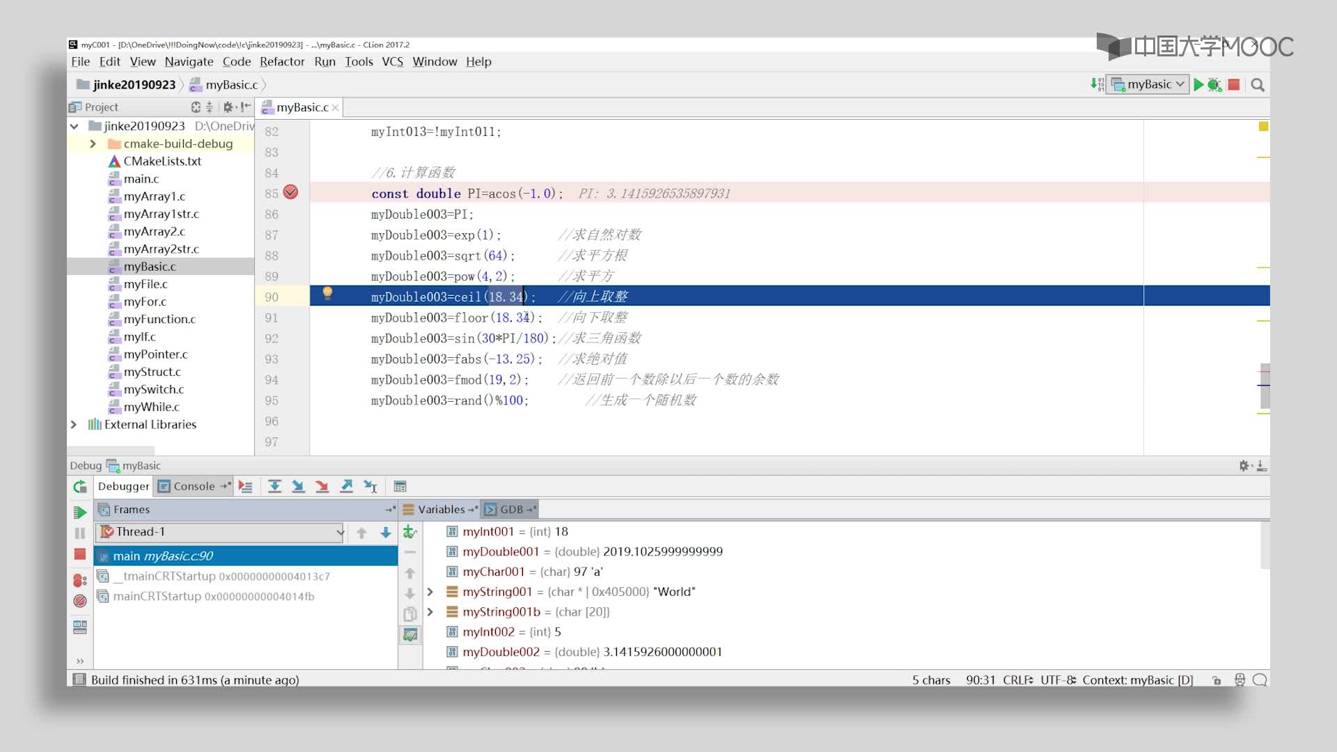Expand External Libraries node

click(74, 424)
